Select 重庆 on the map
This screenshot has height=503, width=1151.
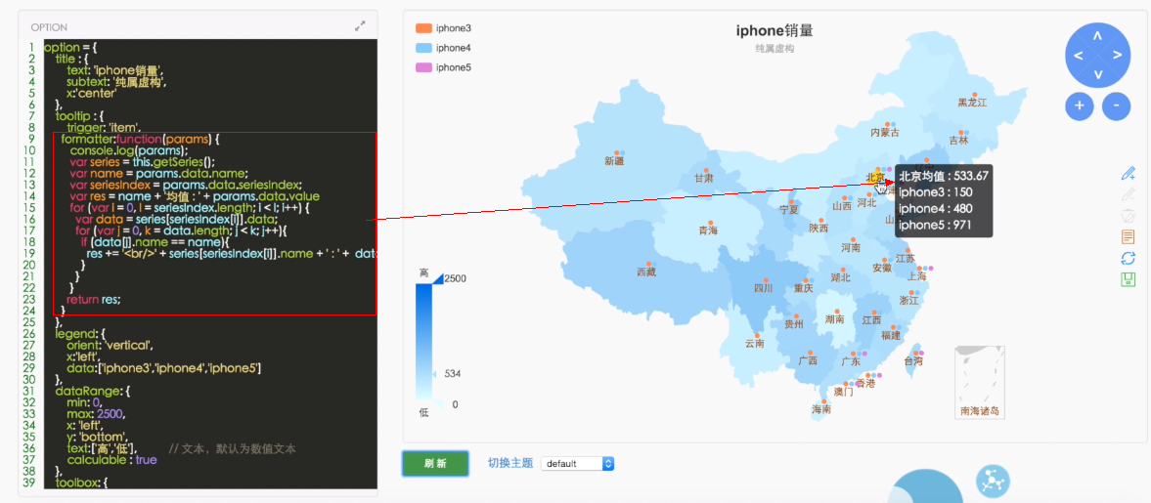(803, 288)
